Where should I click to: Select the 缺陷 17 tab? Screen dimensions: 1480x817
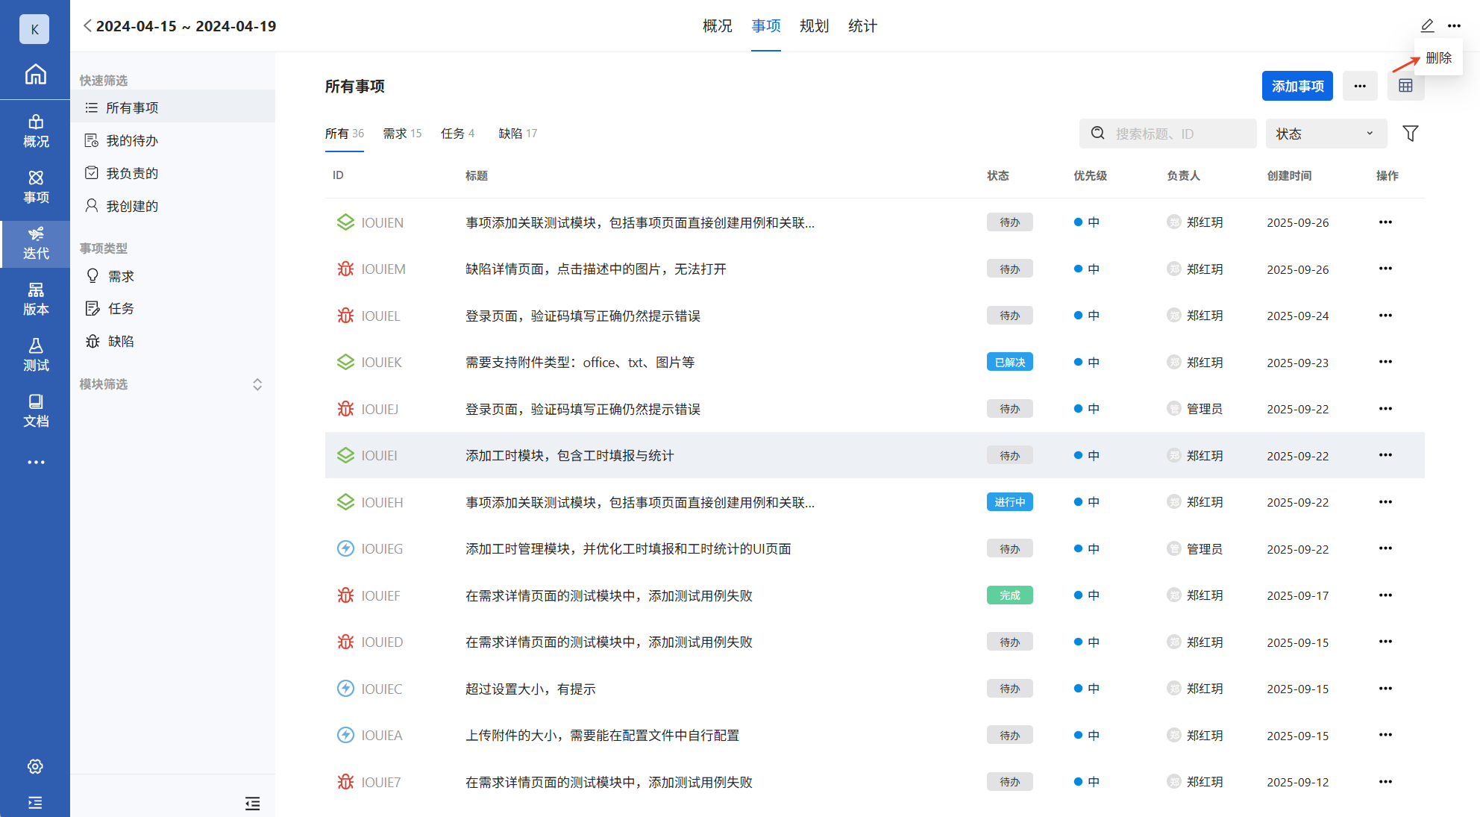[x=518, y=134]
